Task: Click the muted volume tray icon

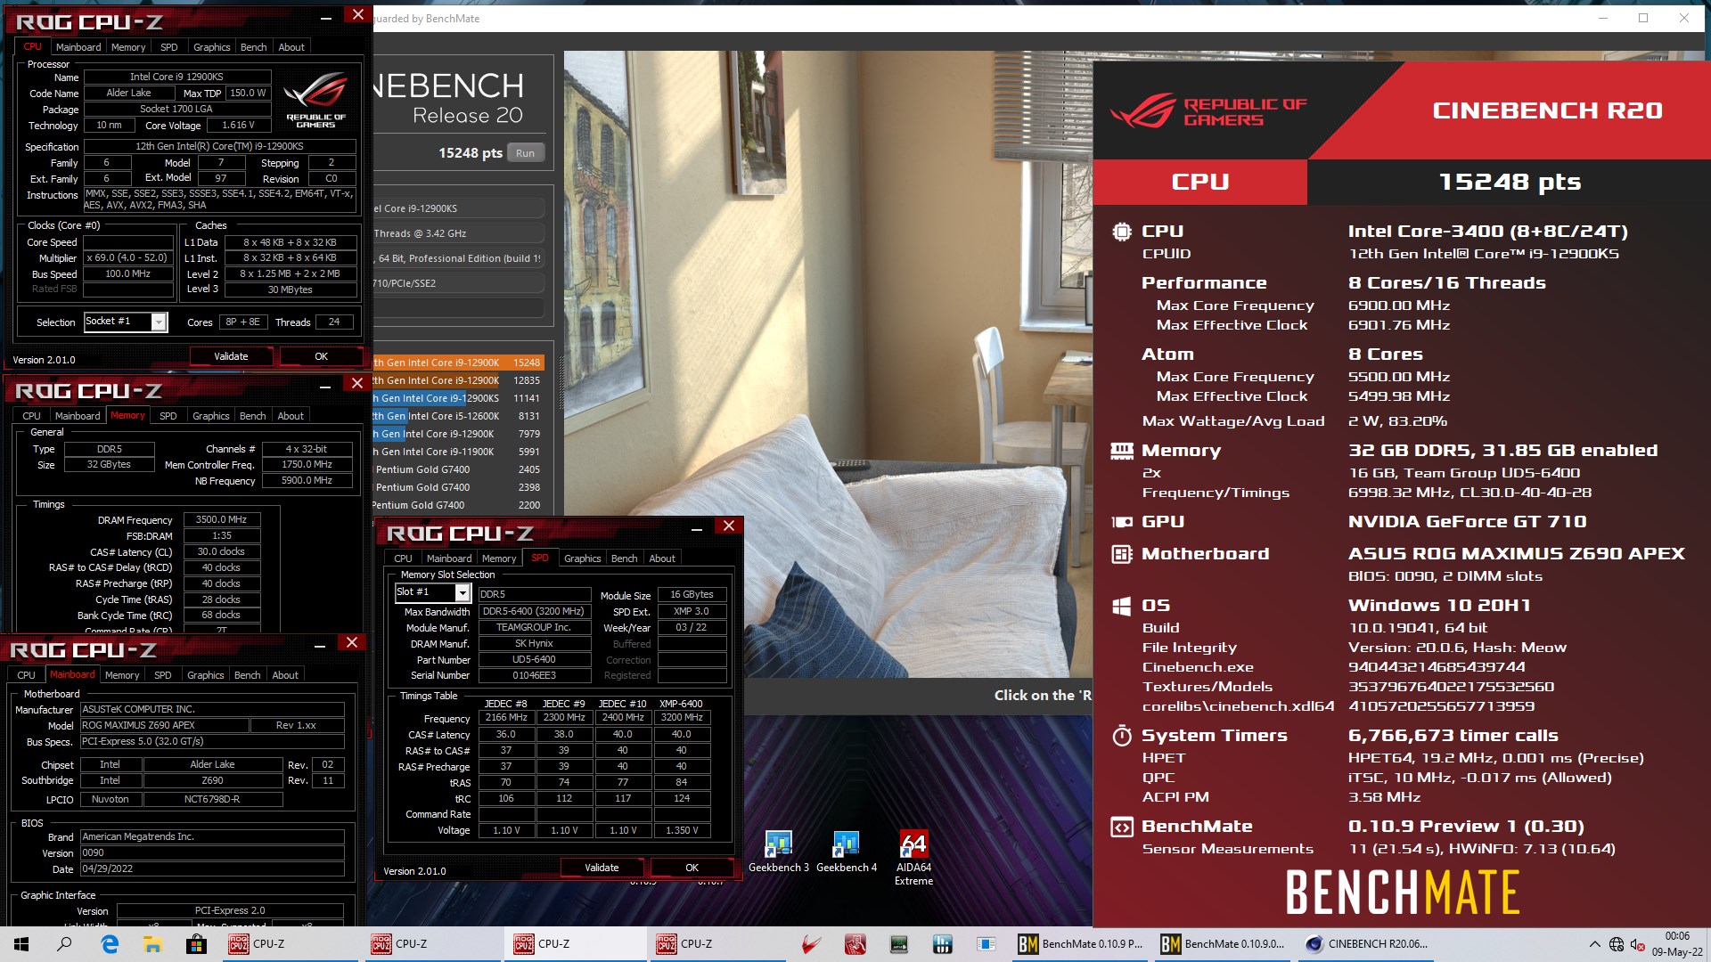Action: (x=1638, y=944)
